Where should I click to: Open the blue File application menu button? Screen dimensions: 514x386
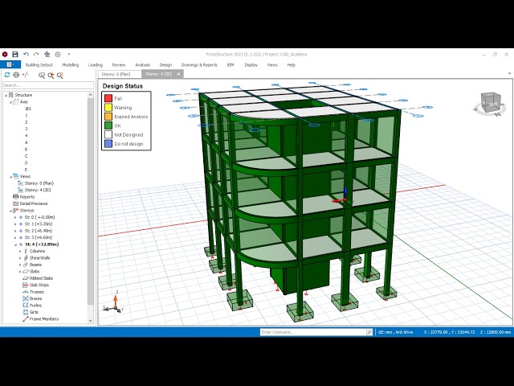pyautogui.click(x=10, y=64)
